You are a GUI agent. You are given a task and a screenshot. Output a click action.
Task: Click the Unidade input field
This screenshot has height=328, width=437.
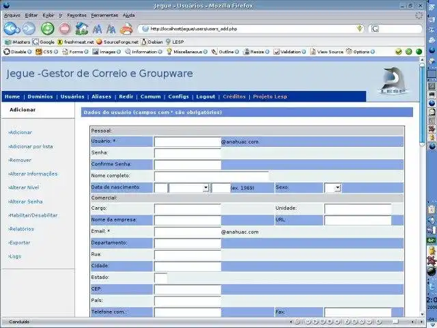pyautogui.click(x=358, y=209)
